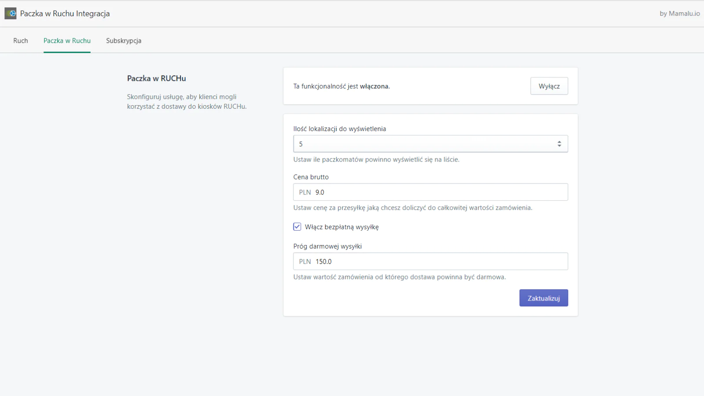Click the 'Próg darmowej wysyłki' field label
The height and width of the screenshot is (396, 704).
point(327,246)
